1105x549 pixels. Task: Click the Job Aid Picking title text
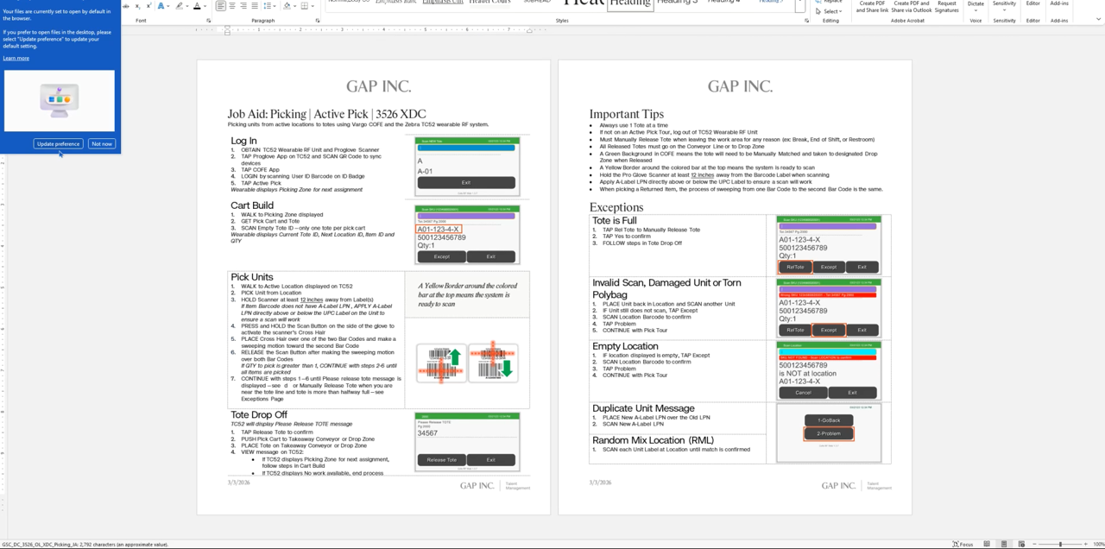pyautogui.click(x=326, y=114)
